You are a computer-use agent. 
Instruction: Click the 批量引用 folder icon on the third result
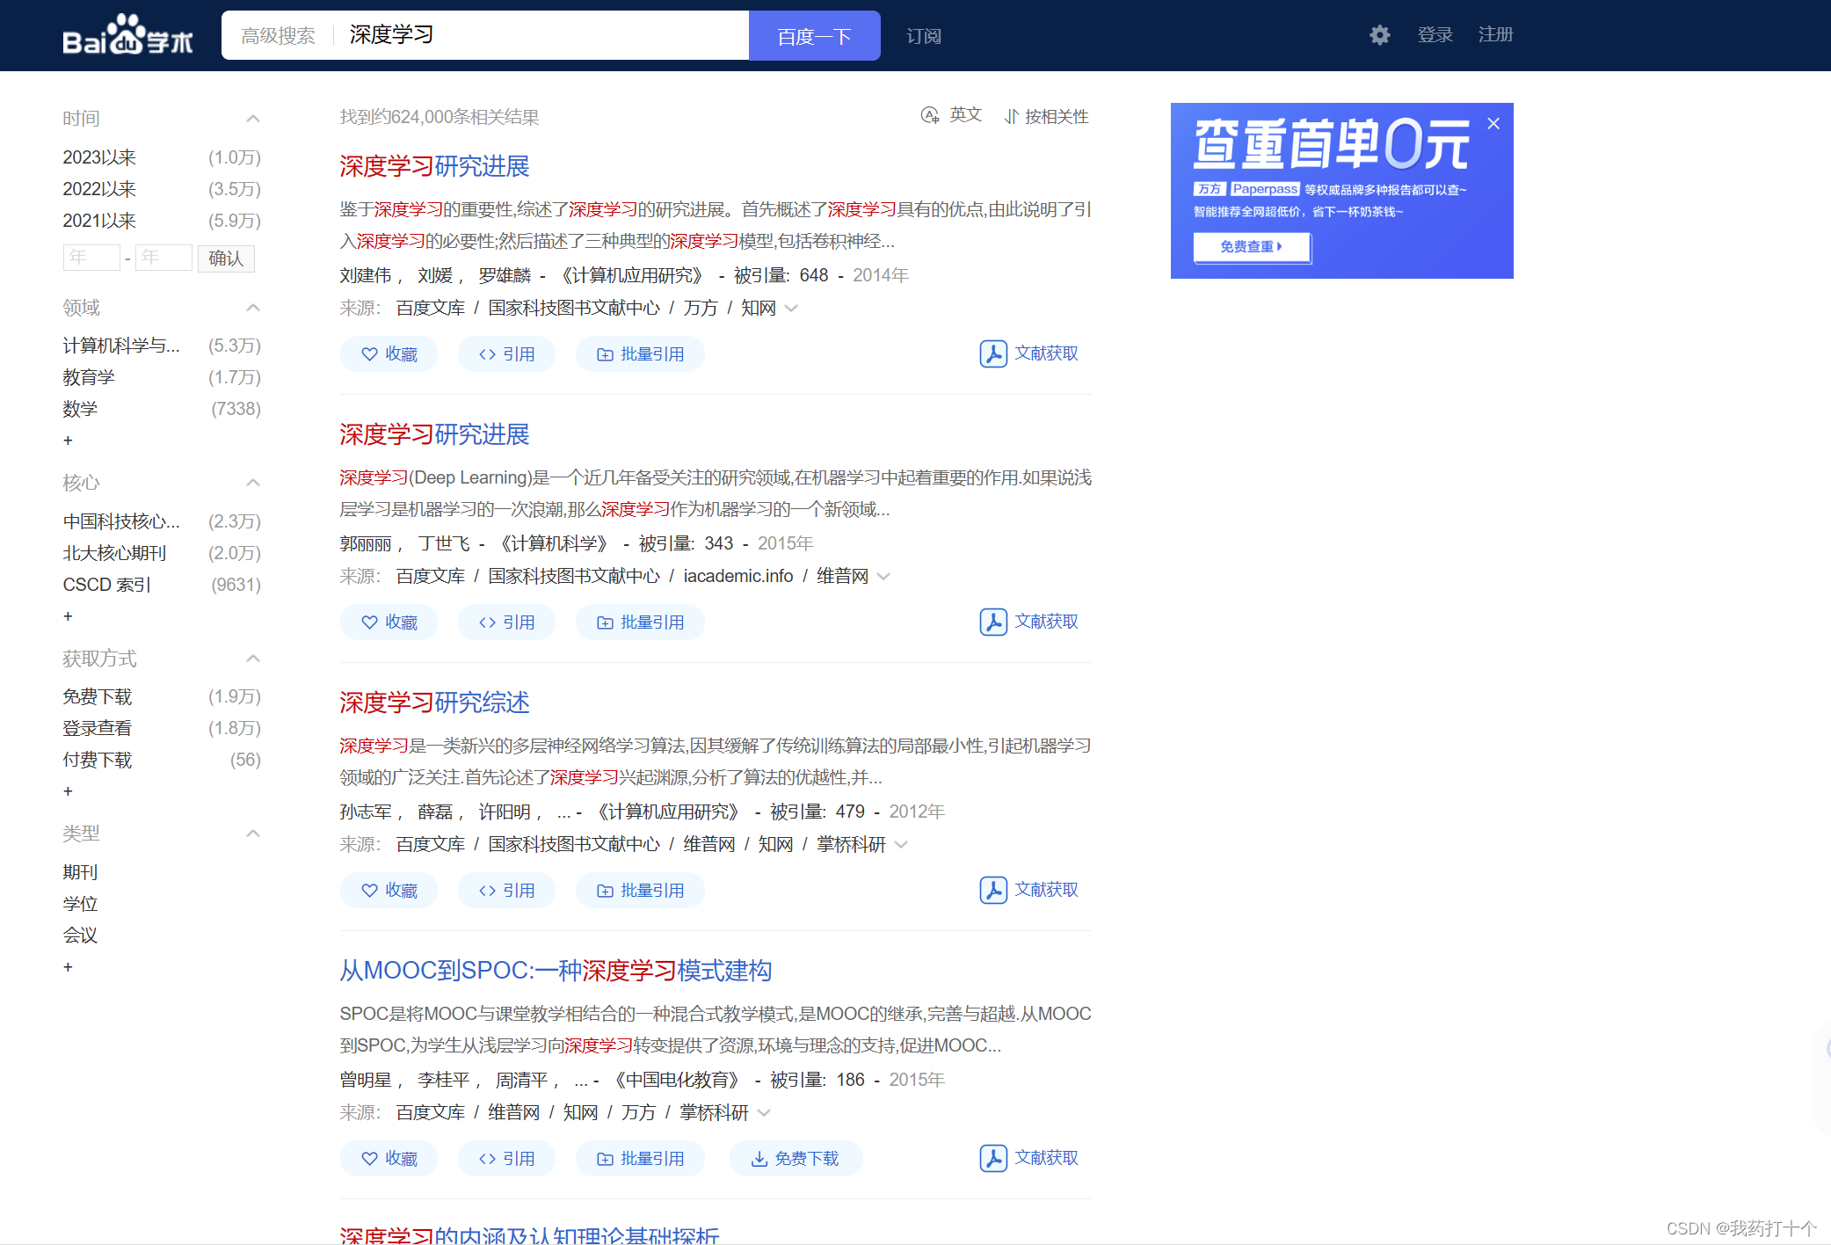pos(605,891)
